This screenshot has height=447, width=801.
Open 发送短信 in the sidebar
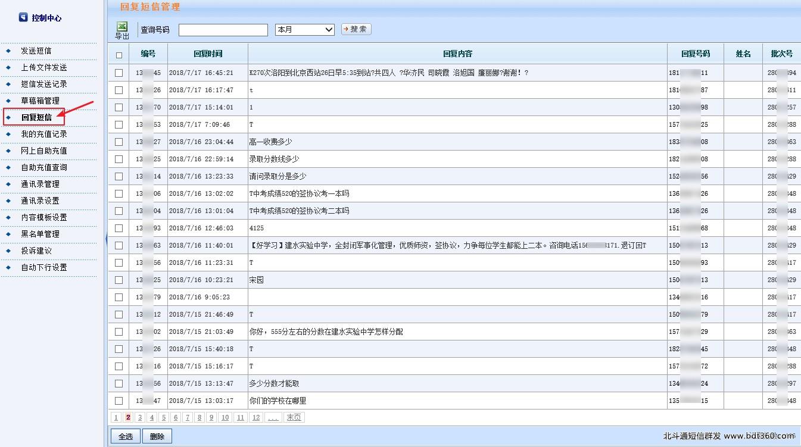tap(36, 51)
